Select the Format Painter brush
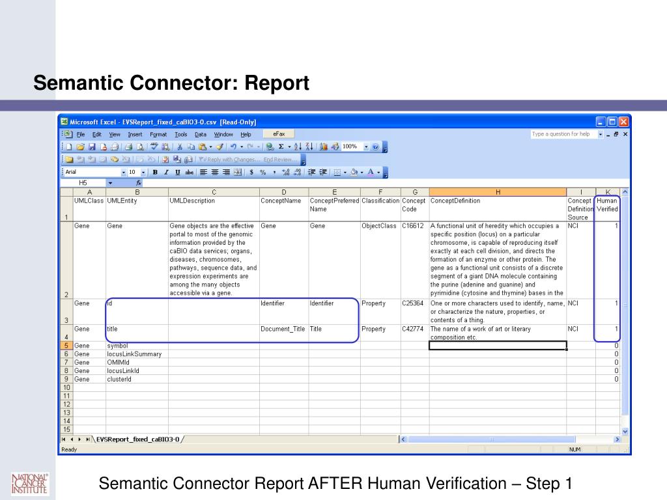 point(220,147)
